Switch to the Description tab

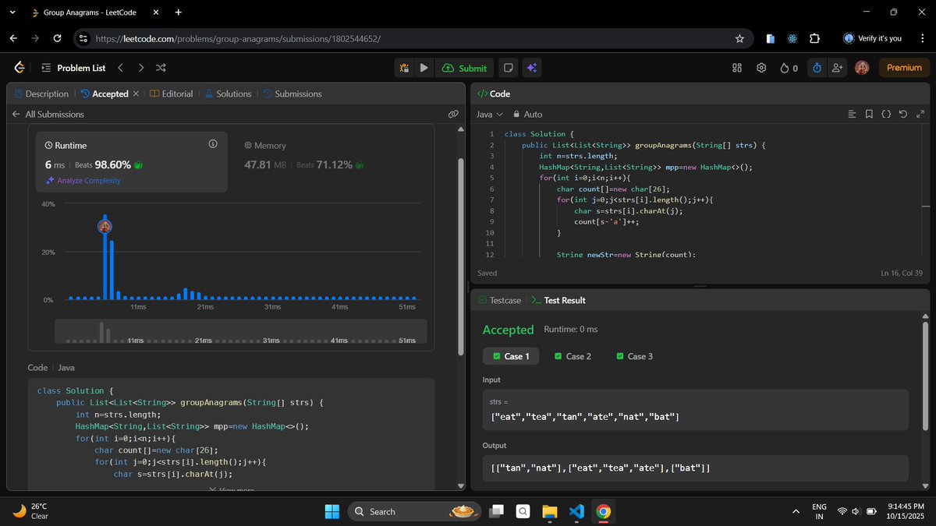point(41,94)
